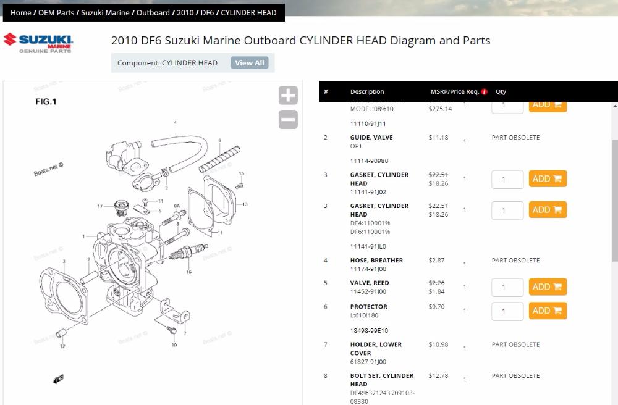The image size is (618, 405).
Task: Zoom out of the parts diagram
Action: tap(288, 119)
